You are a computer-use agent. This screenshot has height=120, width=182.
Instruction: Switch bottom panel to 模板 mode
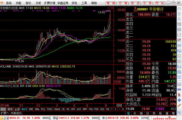pyautogui.click(x=10, y=109)
